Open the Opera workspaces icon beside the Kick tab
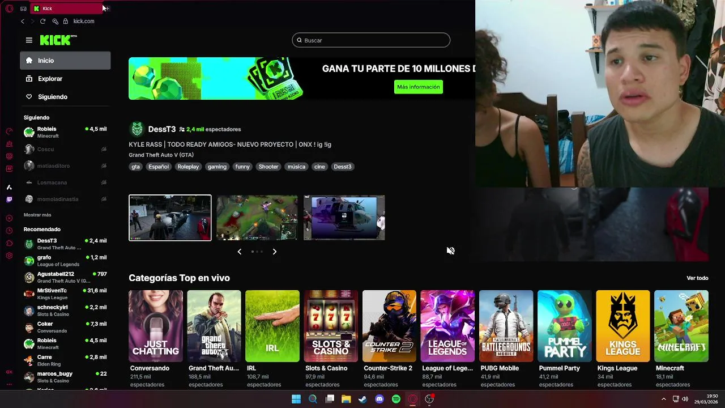The height and width of the screenshot is (408, 725). 23,8
